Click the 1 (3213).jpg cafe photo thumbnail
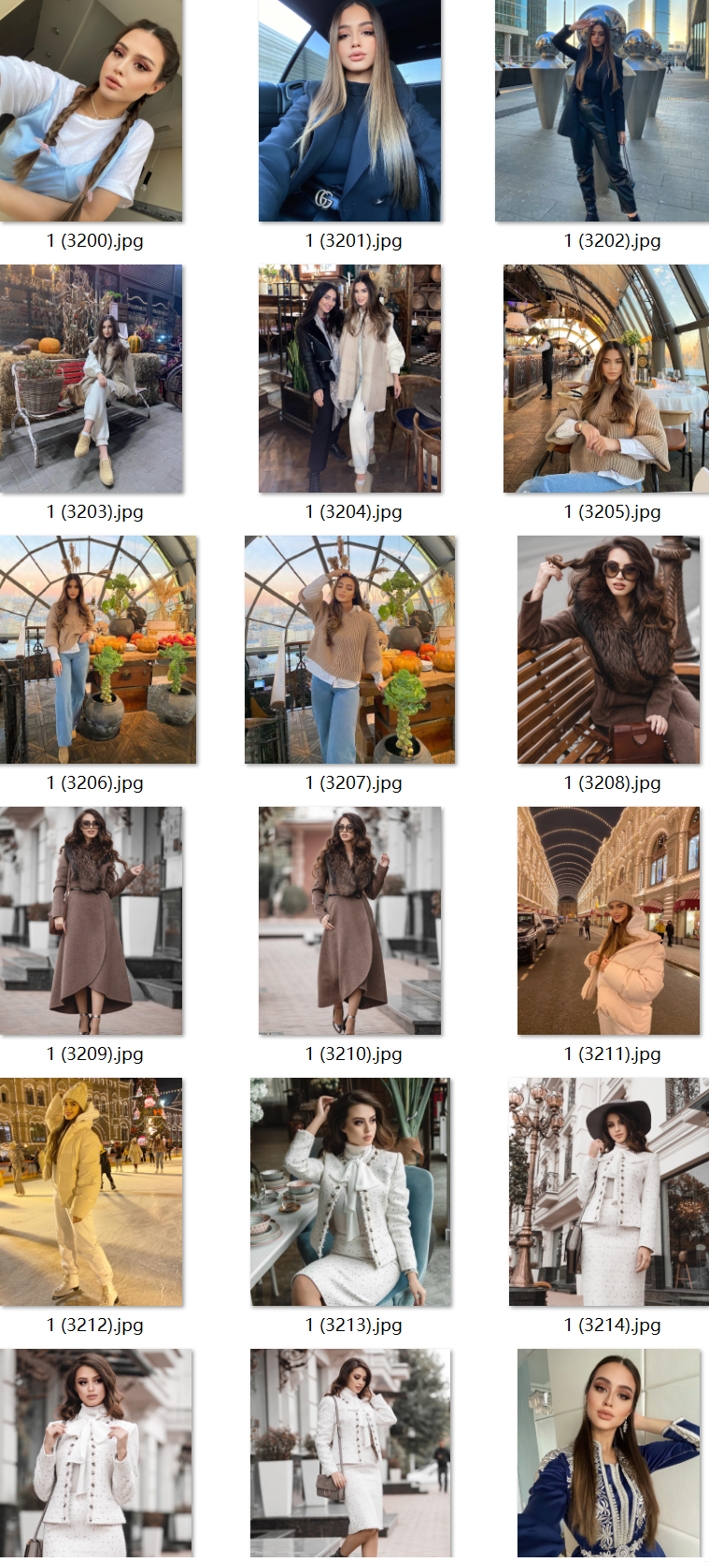The width and height of the screenshot is (709, 1562). coord(349,1192)
